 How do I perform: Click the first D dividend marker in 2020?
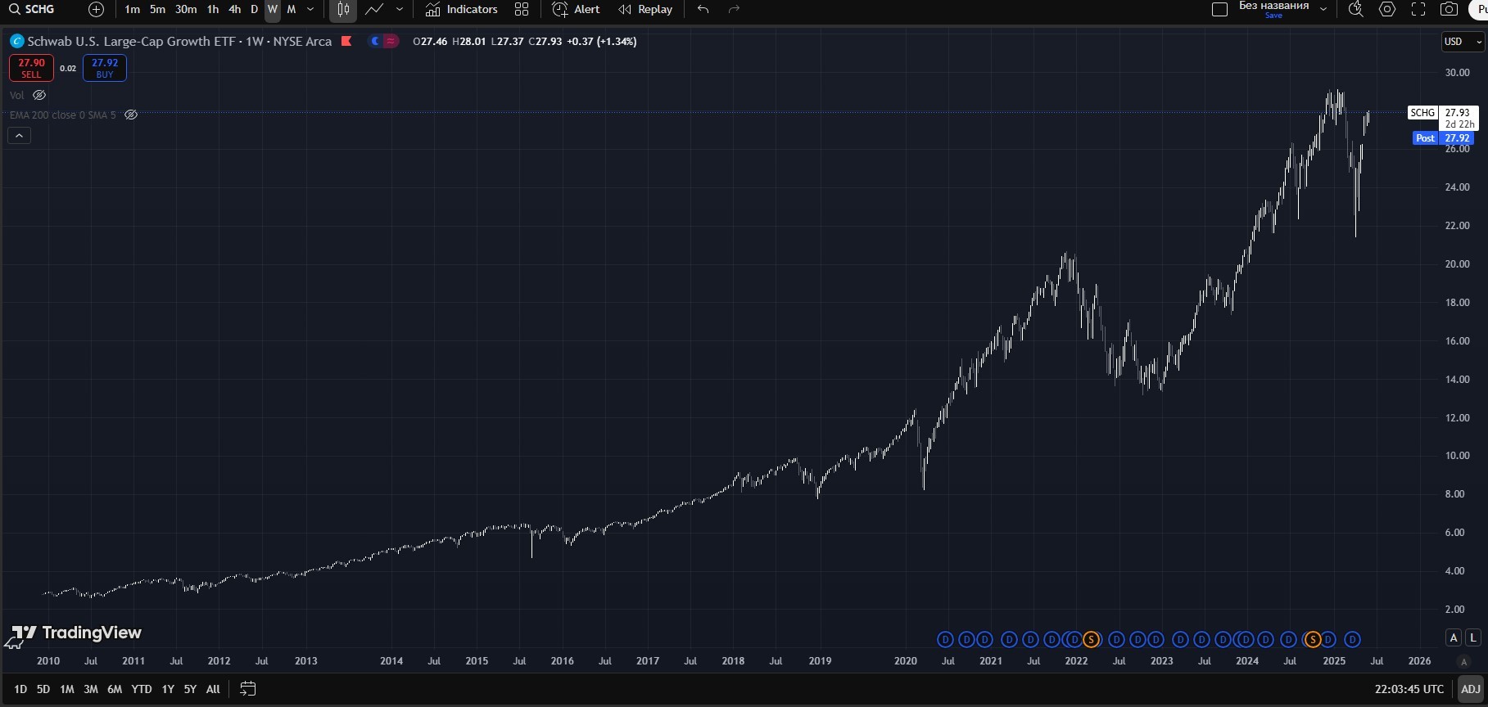click(x=945, y=639)
